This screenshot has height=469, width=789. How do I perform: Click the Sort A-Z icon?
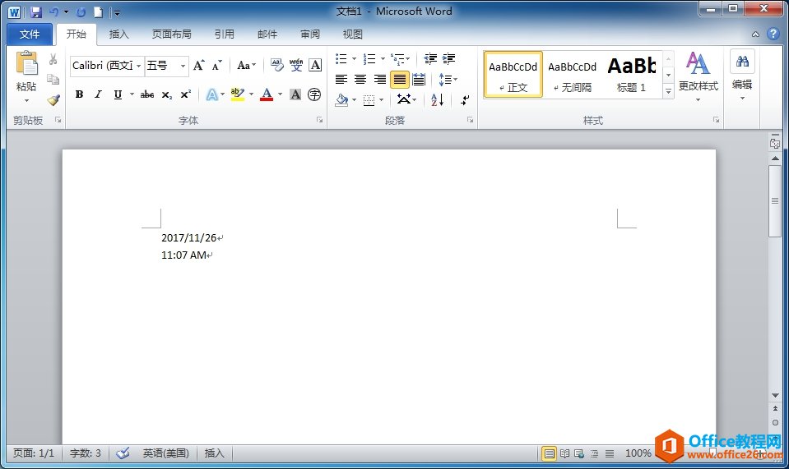click(x=437, y=99)
